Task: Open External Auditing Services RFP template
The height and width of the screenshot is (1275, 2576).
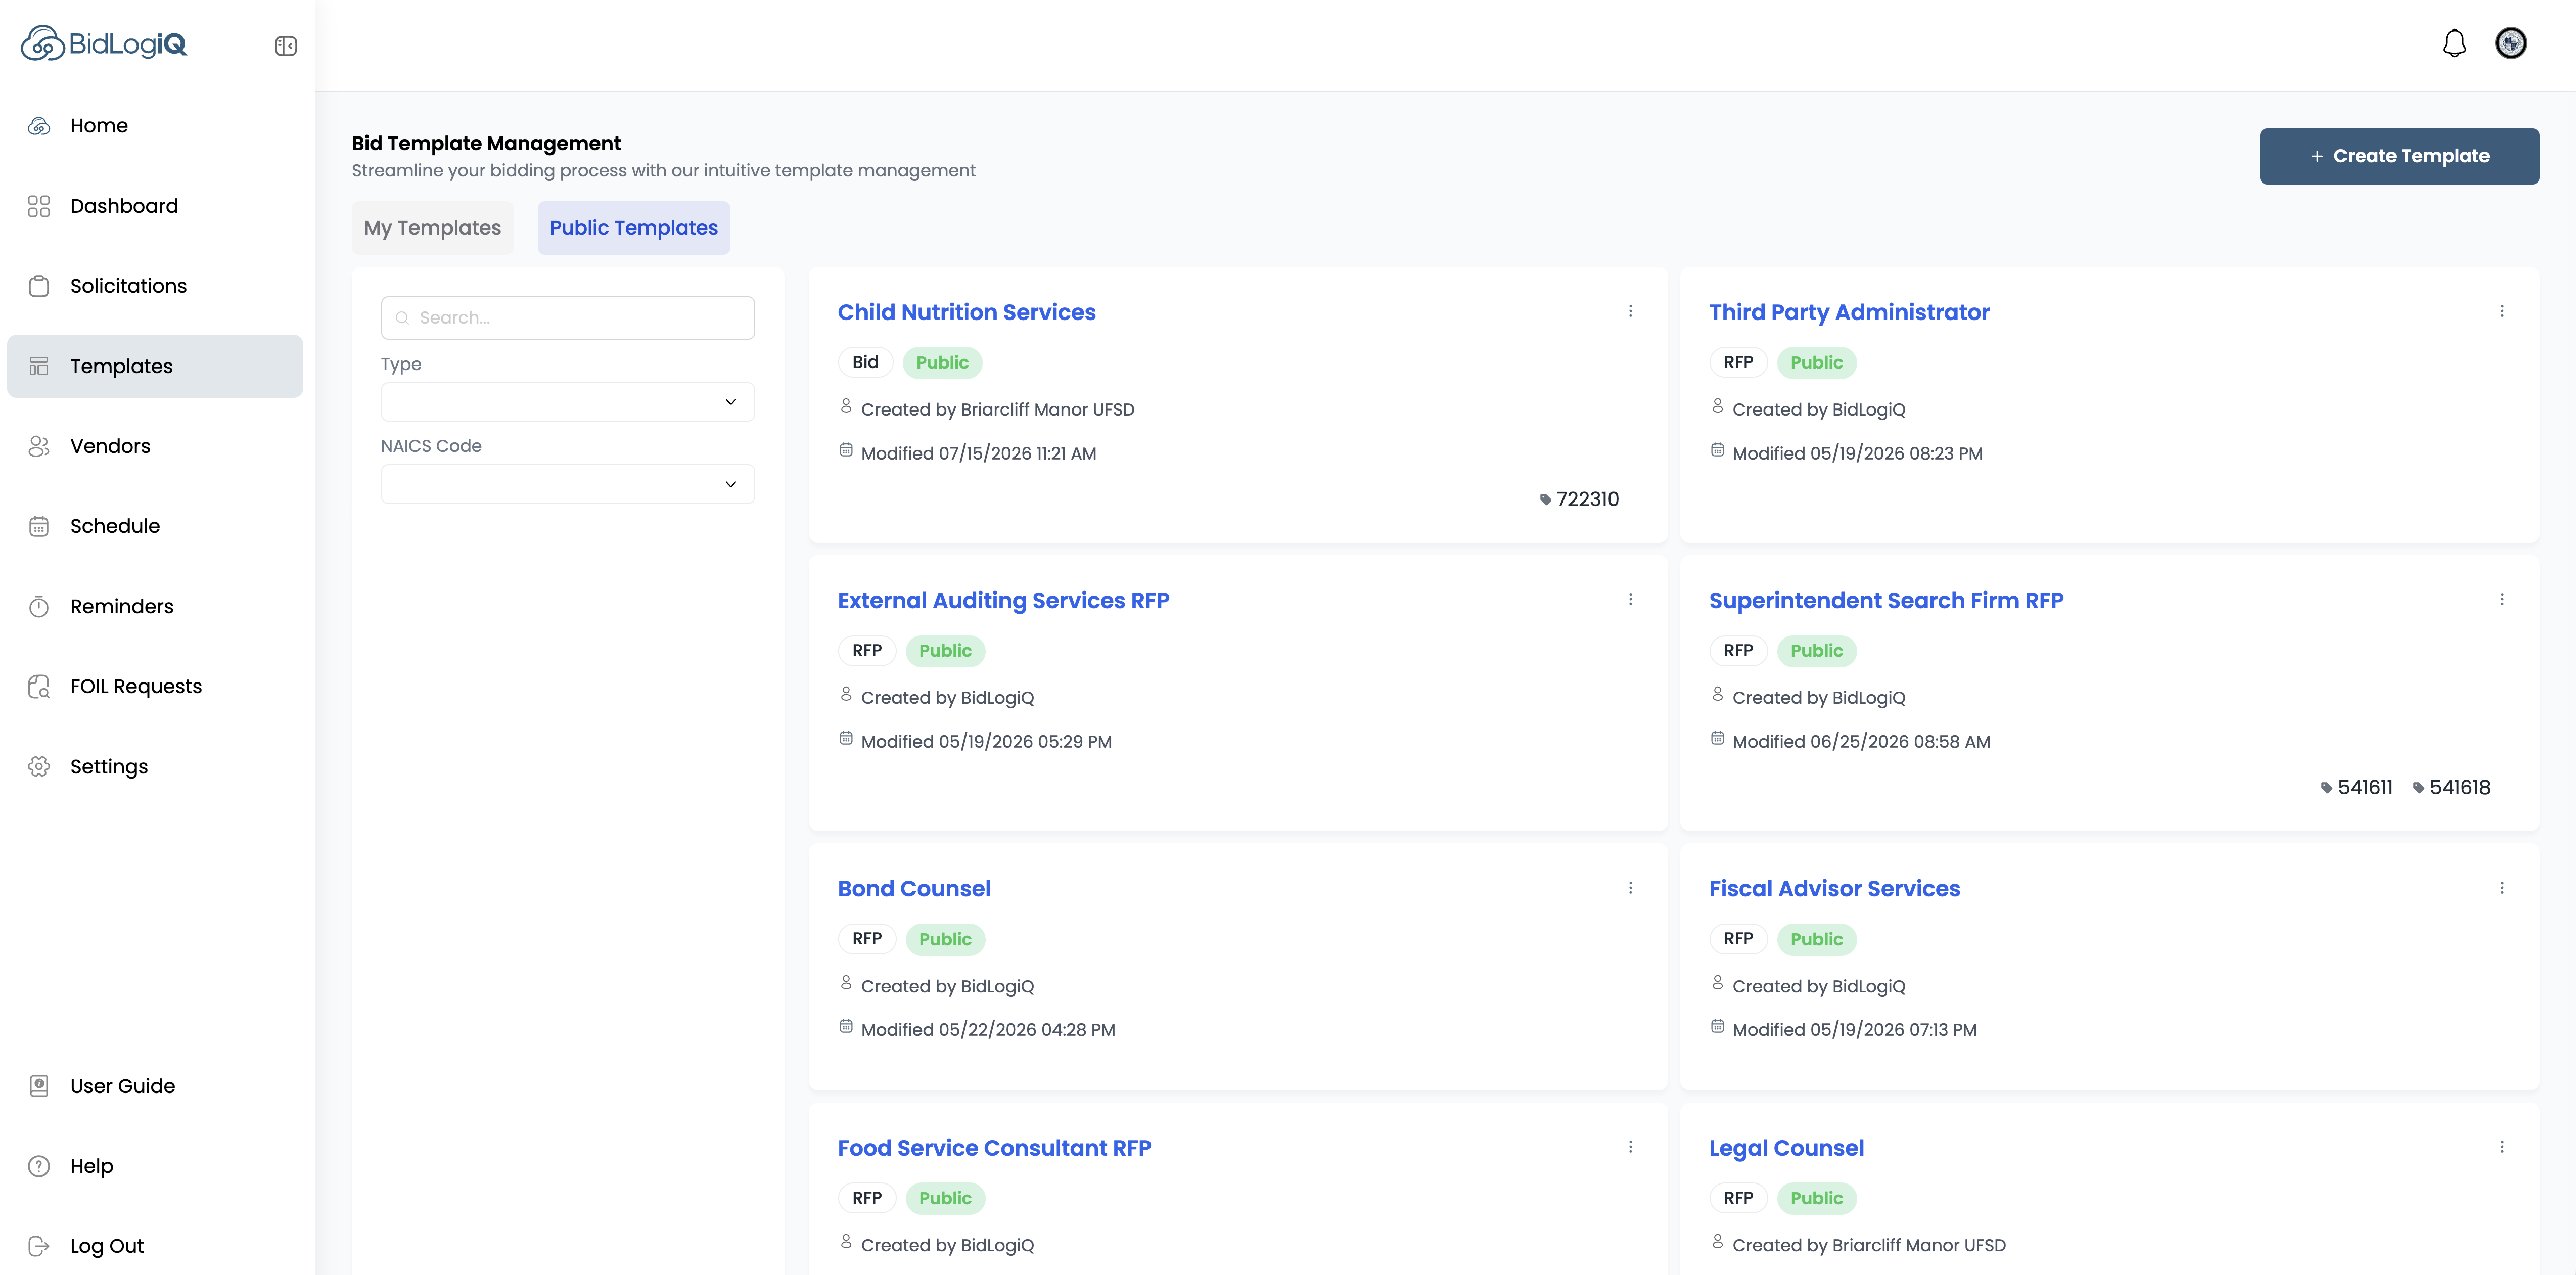Action: (x=1003, y=600)
